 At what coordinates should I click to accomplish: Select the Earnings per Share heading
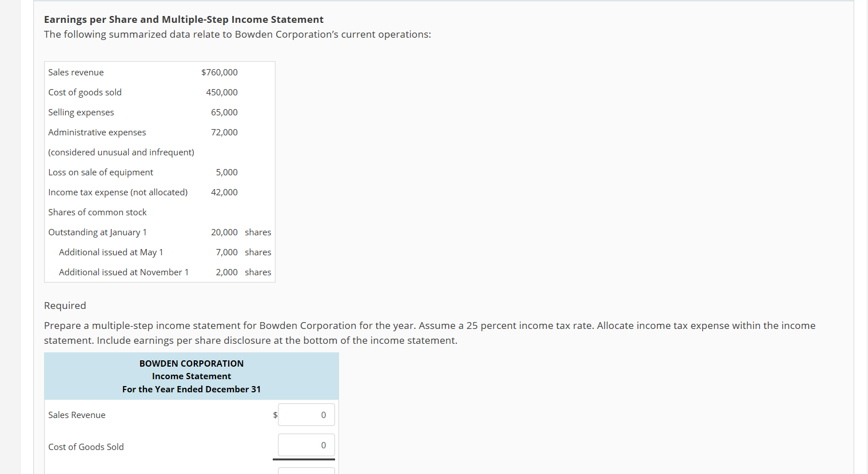(184, 19)
